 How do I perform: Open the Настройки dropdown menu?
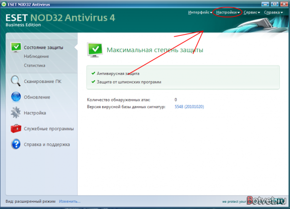coord(228,13)
